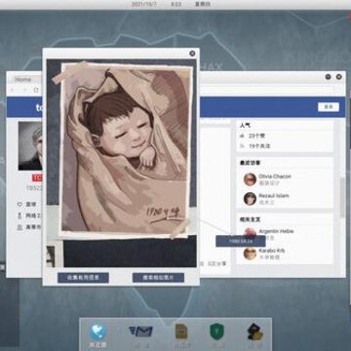Click the time 8:03 in top bar
Screen dimensions: 351x351
pyautogui.click(x=175, y=4)
